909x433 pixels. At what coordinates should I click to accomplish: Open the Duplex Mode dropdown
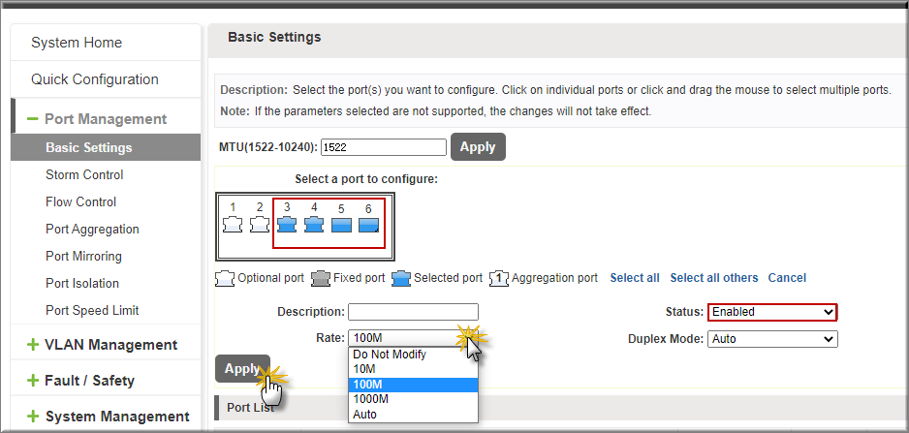772,339
